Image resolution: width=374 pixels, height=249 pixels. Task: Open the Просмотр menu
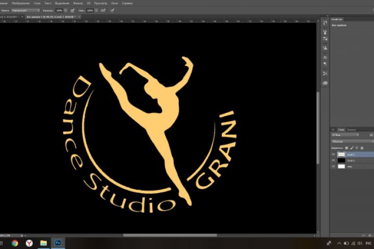(x=101, y=3)
